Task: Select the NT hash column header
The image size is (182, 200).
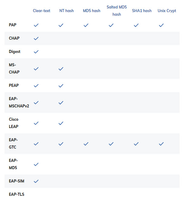Action: [x=67, y=11]
